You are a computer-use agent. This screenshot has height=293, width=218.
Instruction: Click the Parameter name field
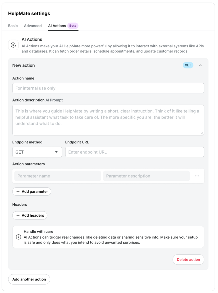point(58,176)
